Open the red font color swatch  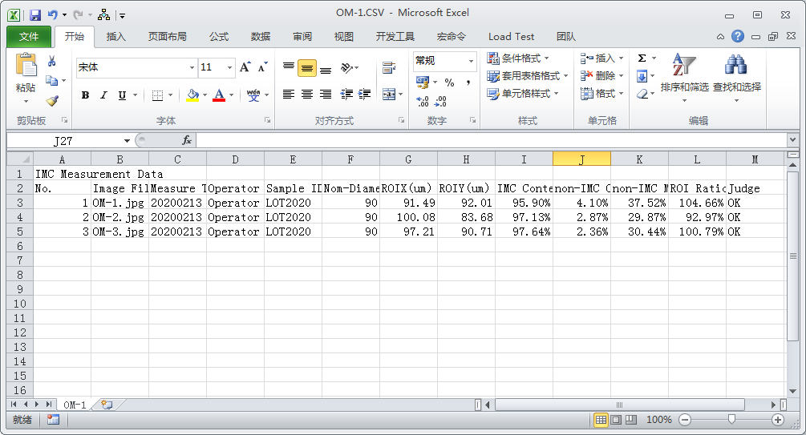coord(217,95)
